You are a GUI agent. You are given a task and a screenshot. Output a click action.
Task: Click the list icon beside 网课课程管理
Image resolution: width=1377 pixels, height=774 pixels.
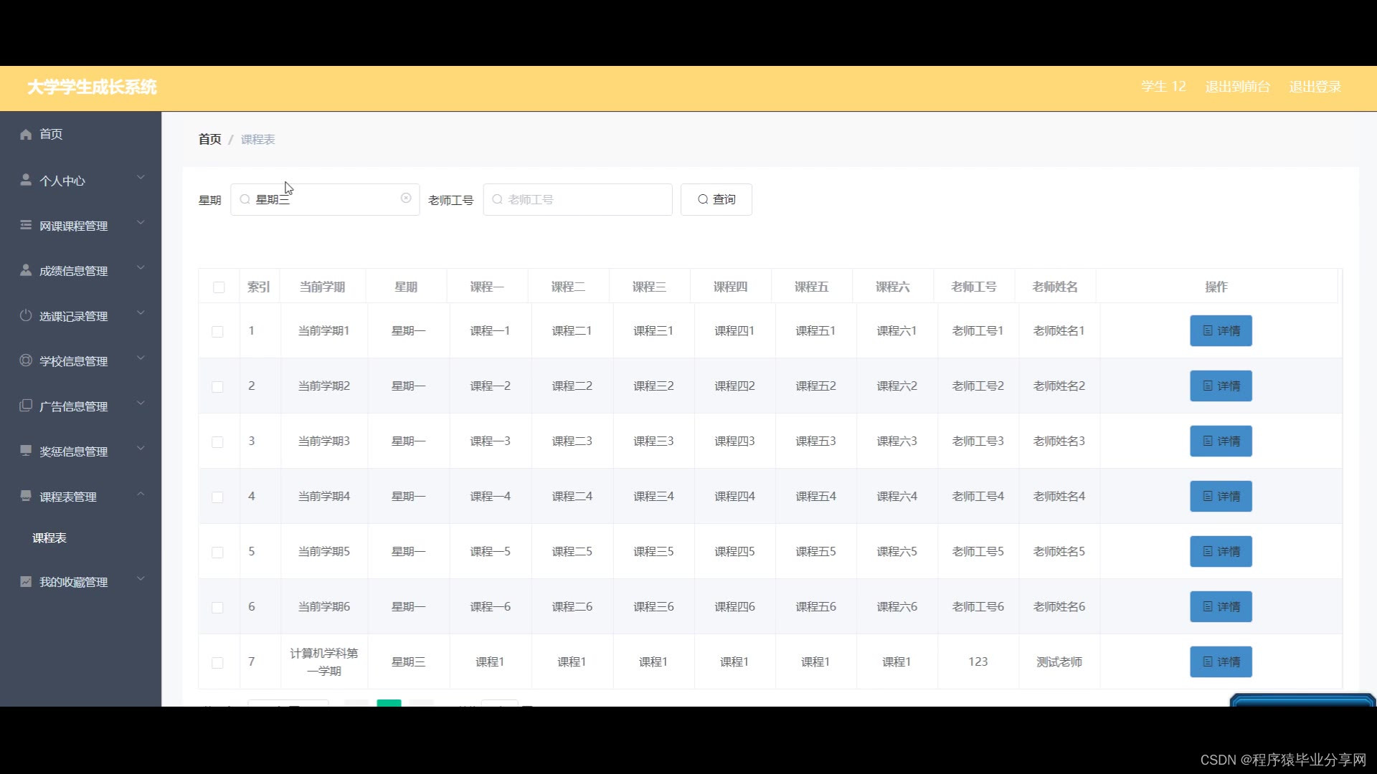coord(26,225)
